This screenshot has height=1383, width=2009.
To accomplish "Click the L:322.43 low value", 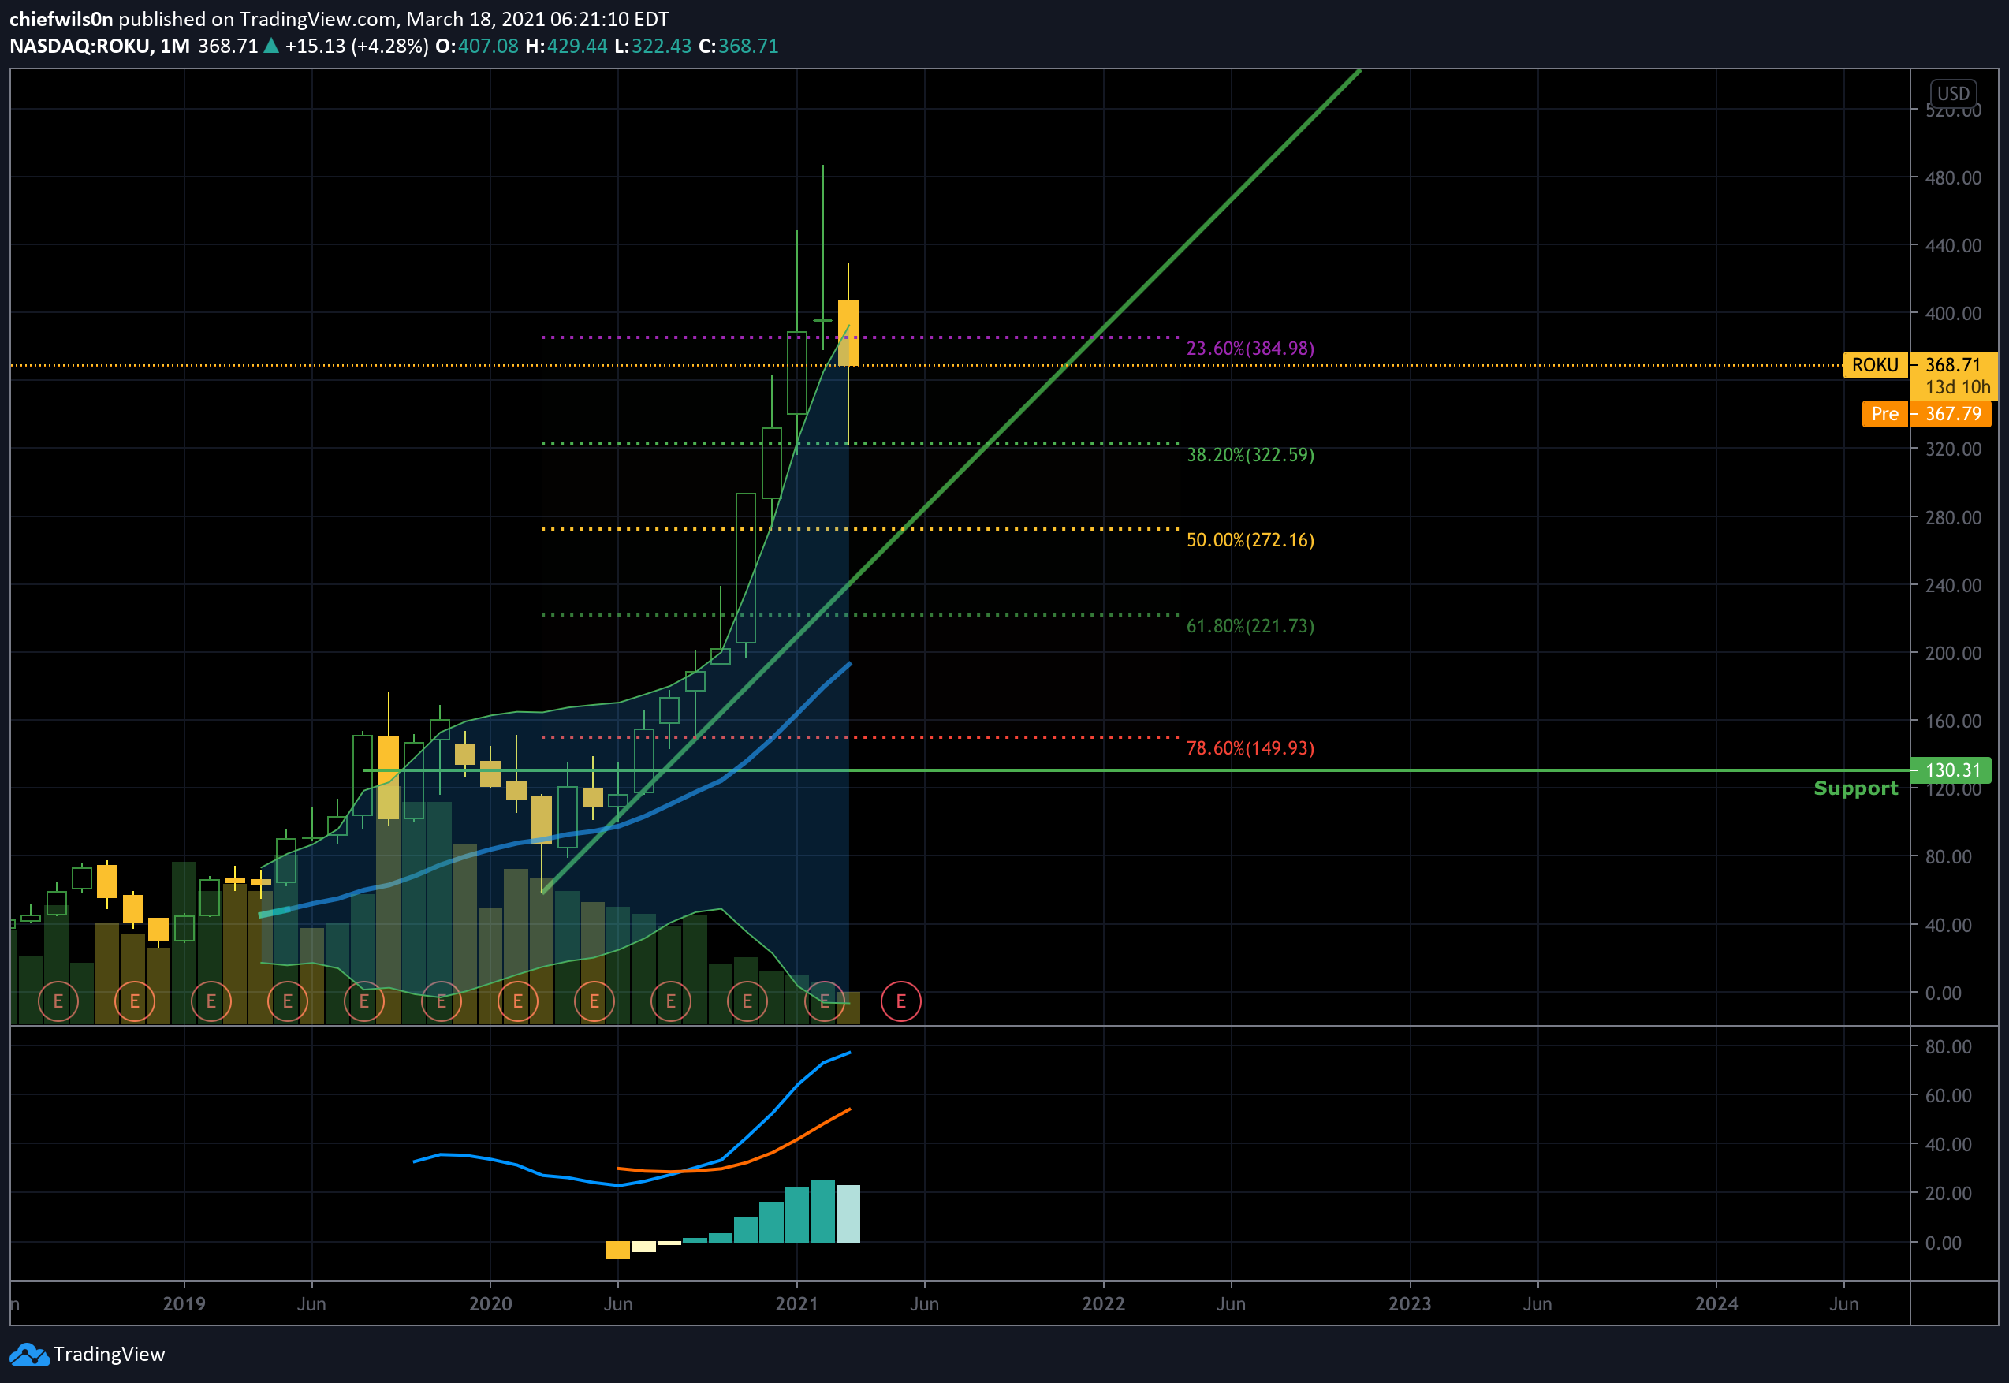I will [653, 46].
